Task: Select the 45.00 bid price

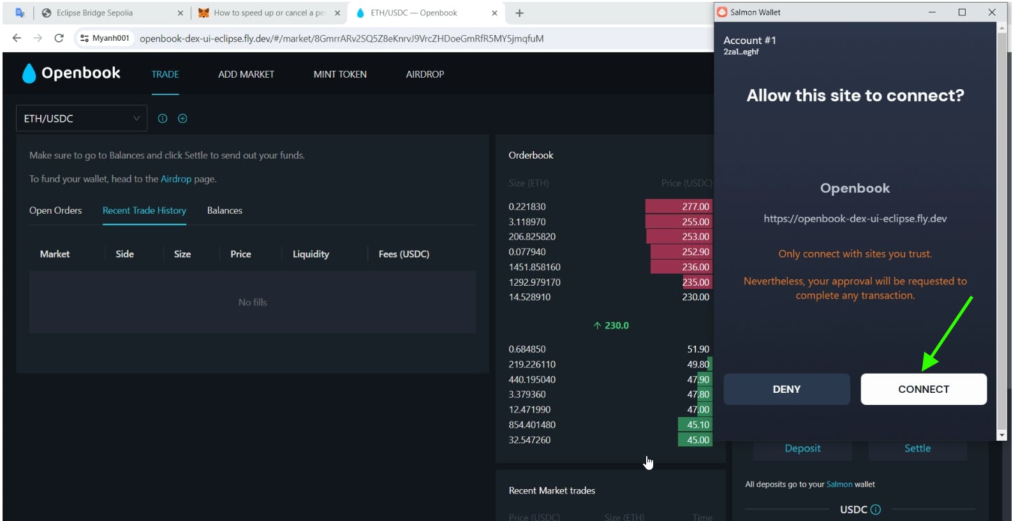Action: (x=698, y=440)
